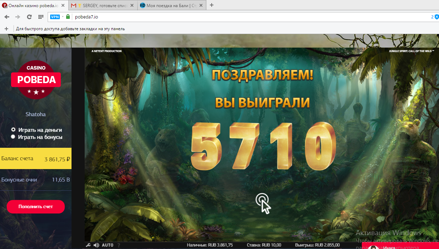Viewport: 439px width, 249px height.
Task: Open the game help question mark
Action: pyautogui.click(x=119, y=245)
